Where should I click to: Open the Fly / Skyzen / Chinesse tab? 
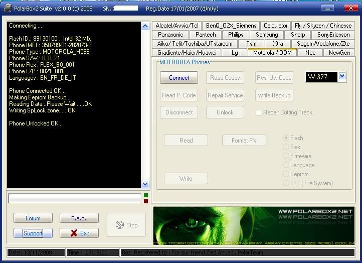click(323, 26)
